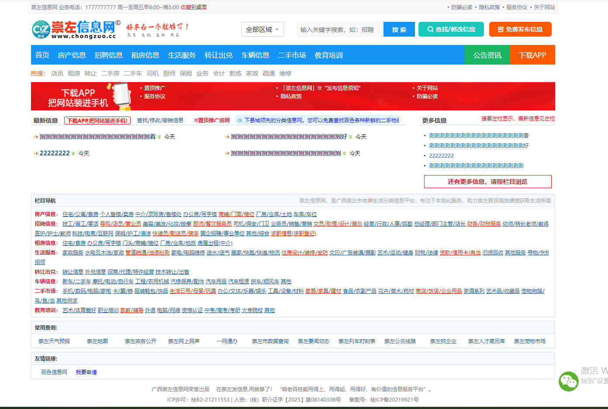Open category 房屋出租(中介)
This screenshot has height=409, width=608.
(x=215, y=243)
